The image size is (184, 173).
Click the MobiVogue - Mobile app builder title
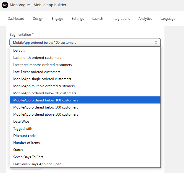[x=38, y=5]
